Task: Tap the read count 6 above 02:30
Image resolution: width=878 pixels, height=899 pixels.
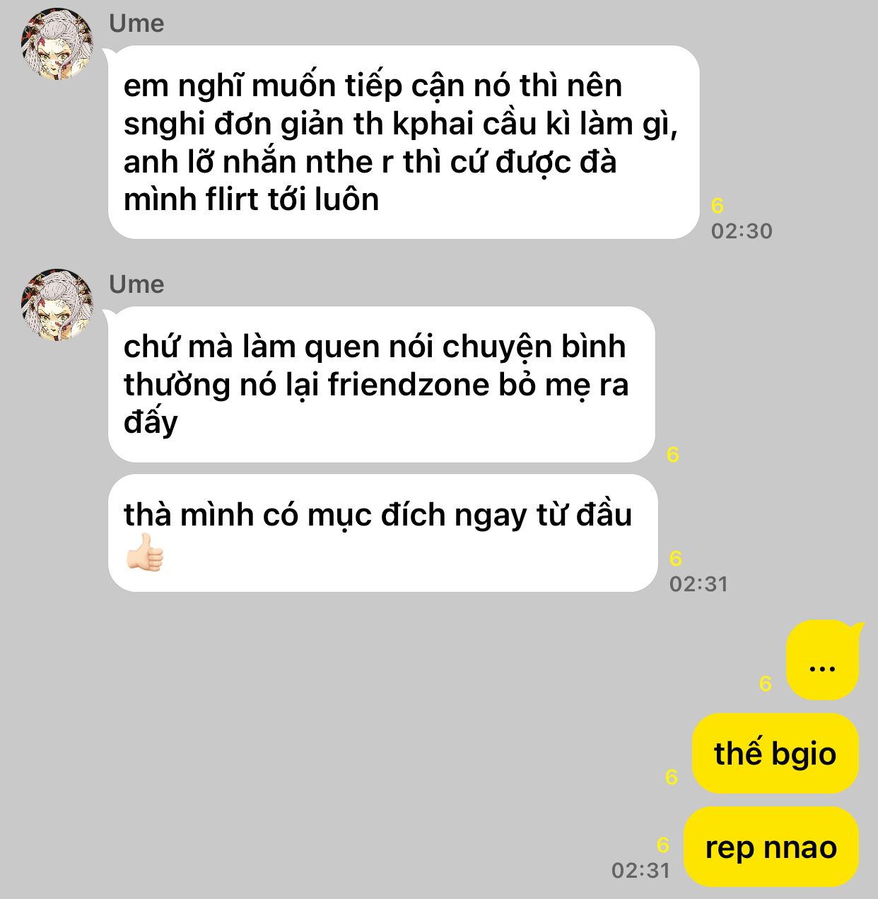Action: [x=718, y=206]
